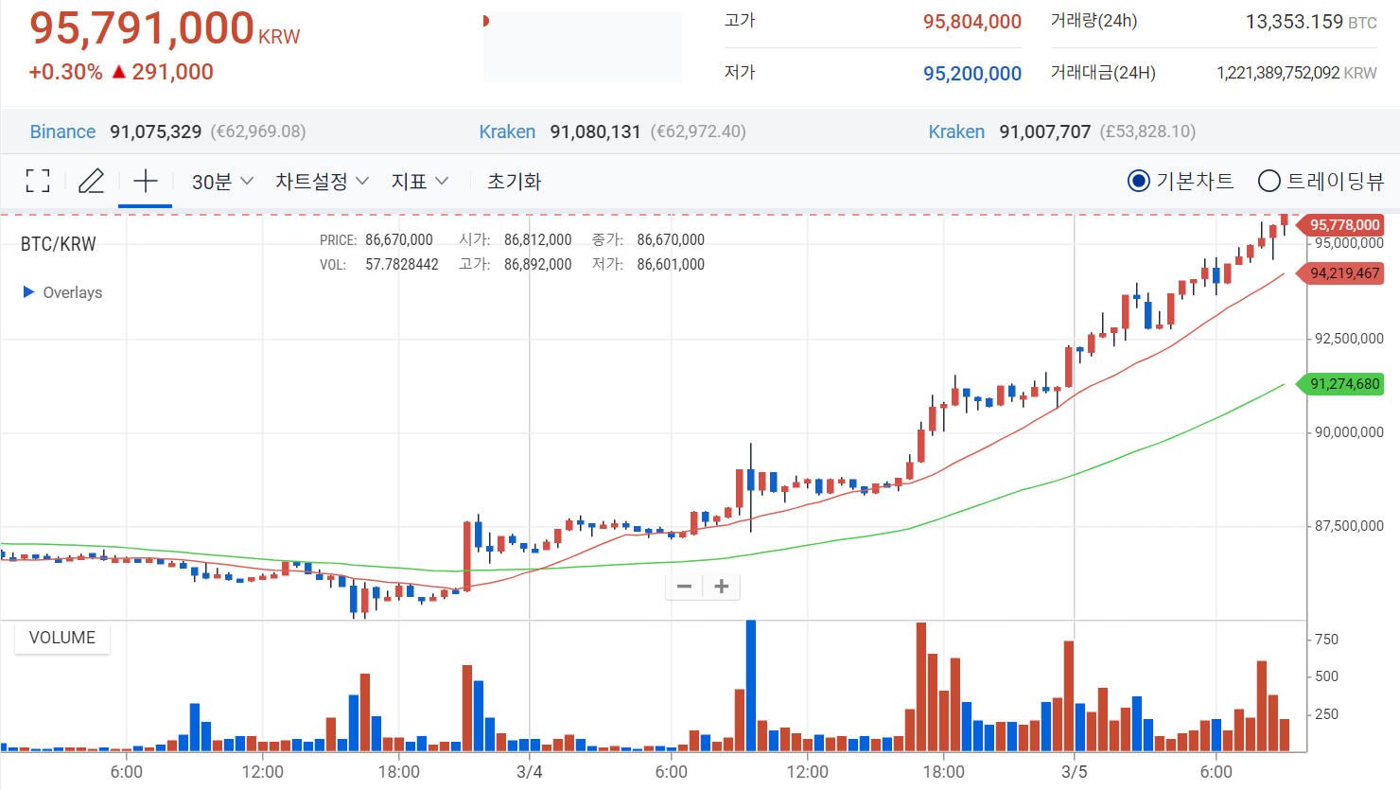Click the fullscreen expand icon
Image resolution: width=1400 pixels, height=790 pixels.
tap(38, 181)
